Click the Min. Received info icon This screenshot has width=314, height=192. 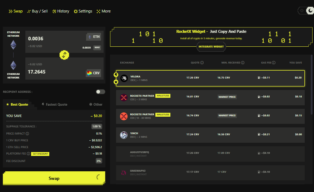(243, 62)
